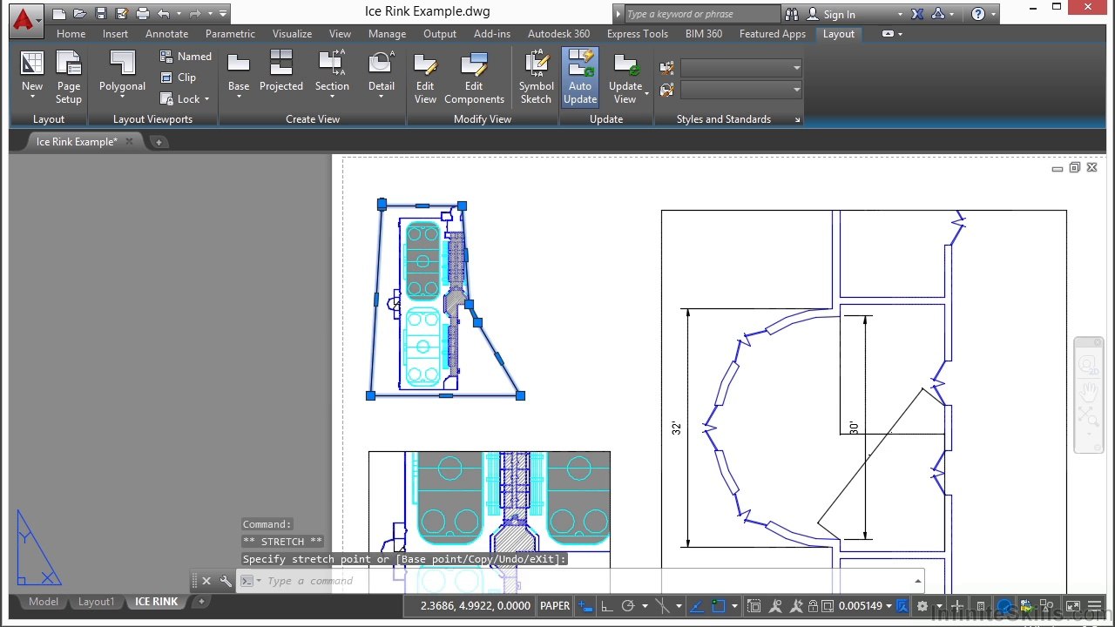
Task: Open the Quick Access toolbar customize dropdown
Action: (x=224, y=14)
